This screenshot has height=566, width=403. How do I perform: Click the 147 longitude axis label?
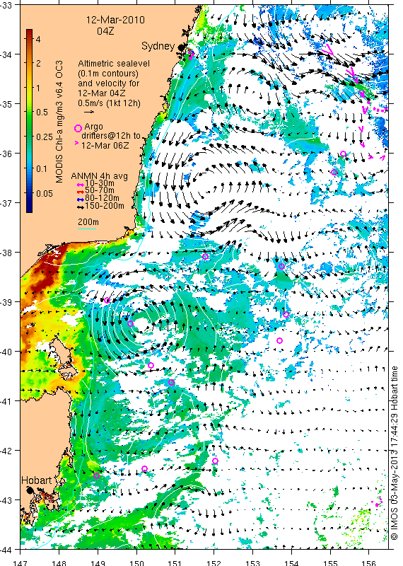[20, 562]
